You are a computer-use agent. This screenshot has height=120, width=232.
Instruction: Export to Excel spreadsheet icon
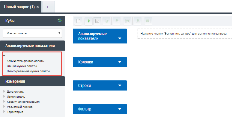tap(148, 21)
